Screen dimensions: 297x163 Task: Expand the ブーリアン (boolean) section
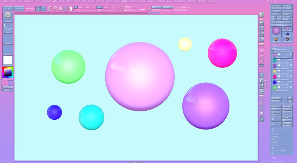pyautogui.click(x=275, y=134)
